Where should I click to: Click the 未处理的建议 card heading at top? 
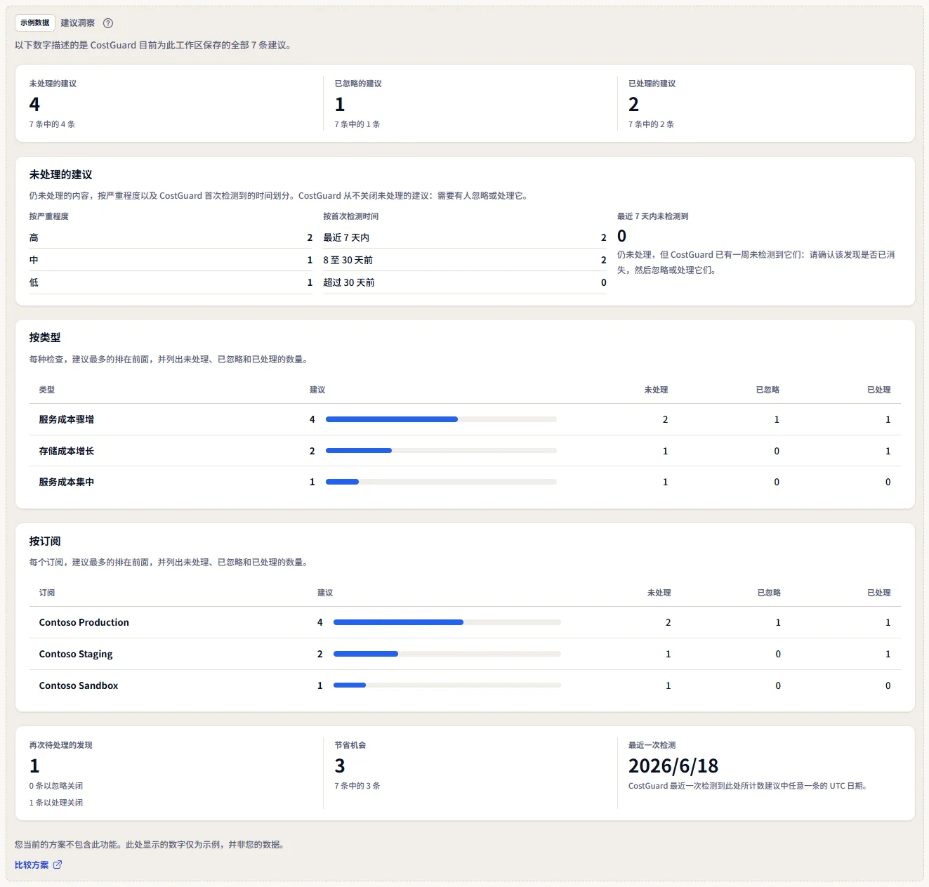(53, 84)
